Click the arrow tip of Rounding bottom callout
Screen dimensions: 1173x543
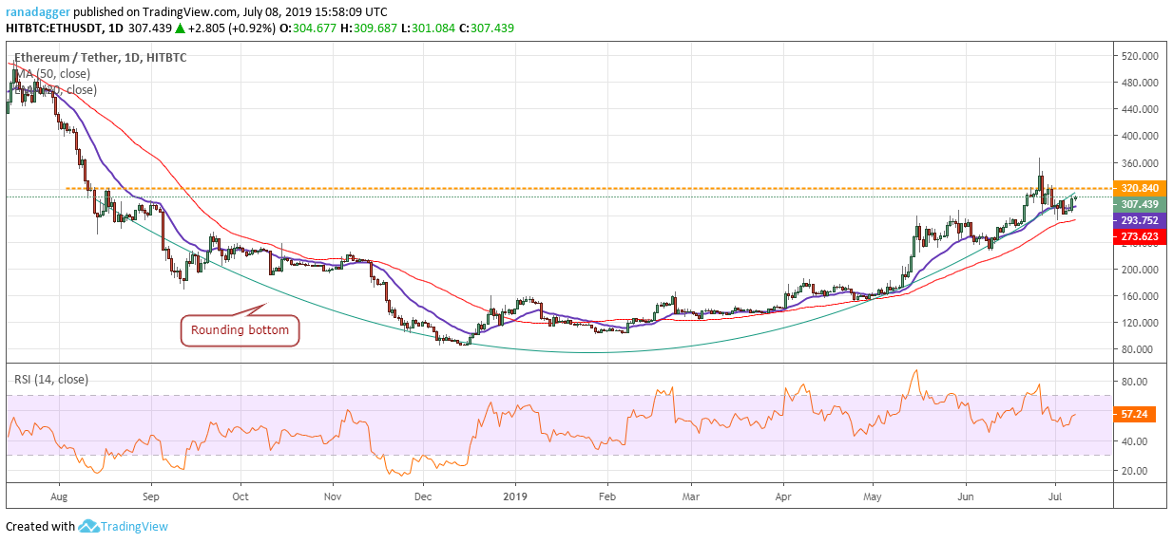(265, 305)
